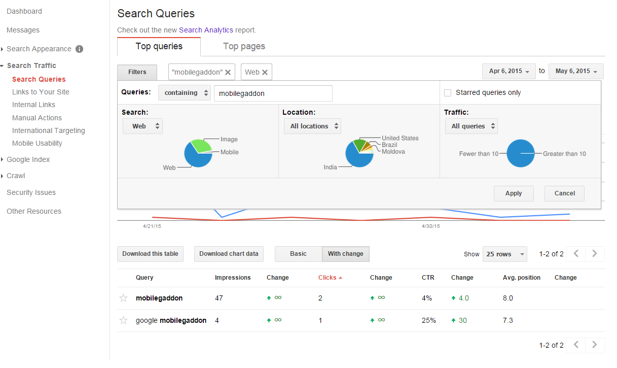Click the Traffic pie chart circle
The height and width of the screenshot is (368, 617).
(x=521, y=153)
